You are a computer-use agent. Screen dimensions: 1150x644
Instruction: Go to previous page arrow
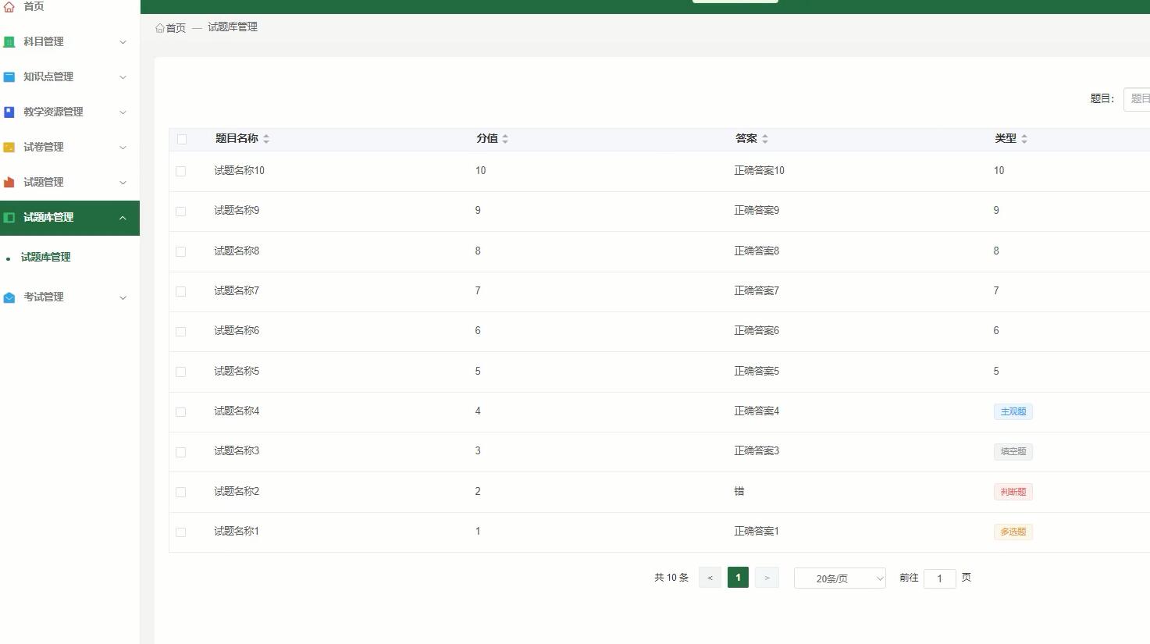(x=710, y=578)
